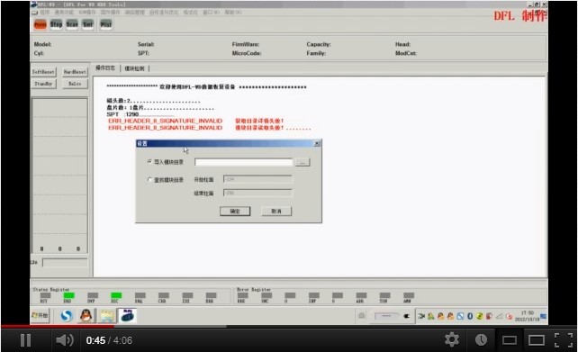Switch to the 模块检测 tab
The height and width of the screenshot is (352, 578).
[134, 68]
